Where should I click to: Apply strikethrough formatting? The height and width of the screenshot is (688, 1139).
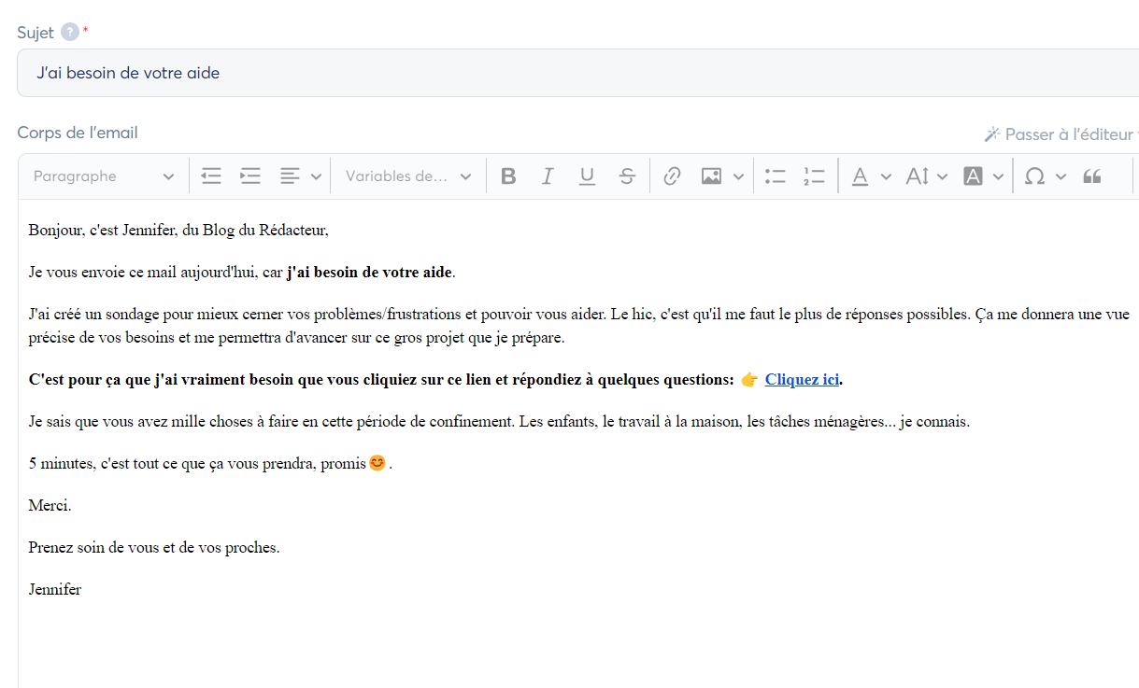pos(627,176)
